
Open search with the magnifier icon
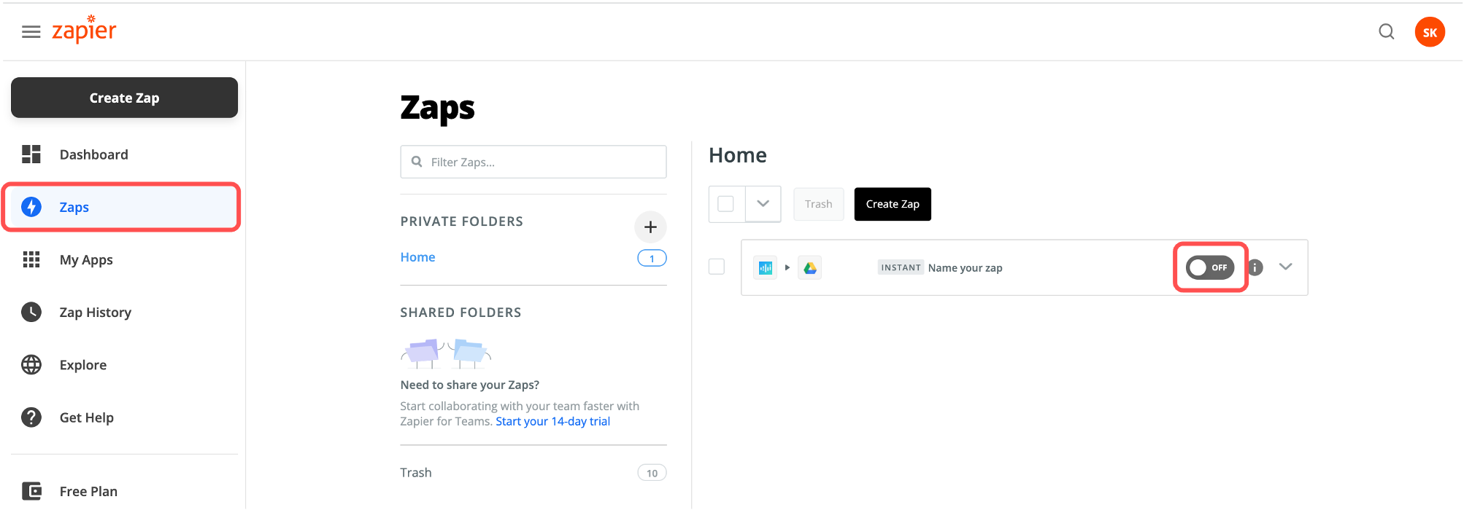pyautogui.click(x=1386, y=32)
